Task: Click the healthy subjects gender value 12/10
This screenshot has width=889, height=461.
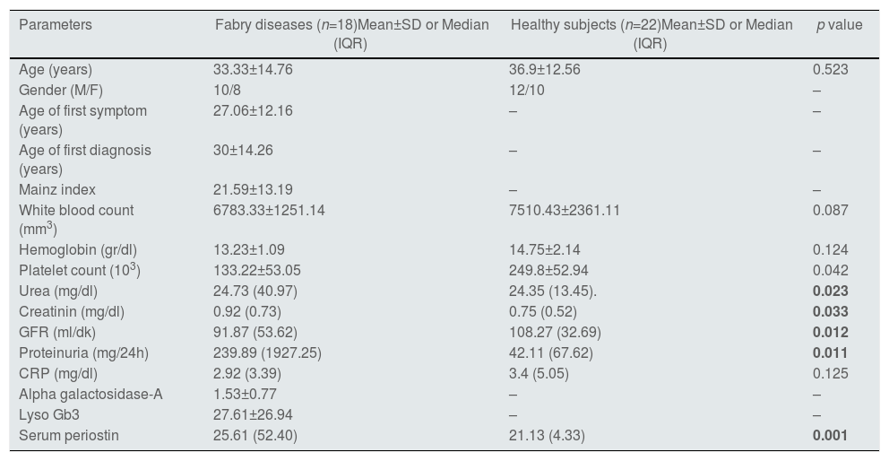Action: [527, 90]
